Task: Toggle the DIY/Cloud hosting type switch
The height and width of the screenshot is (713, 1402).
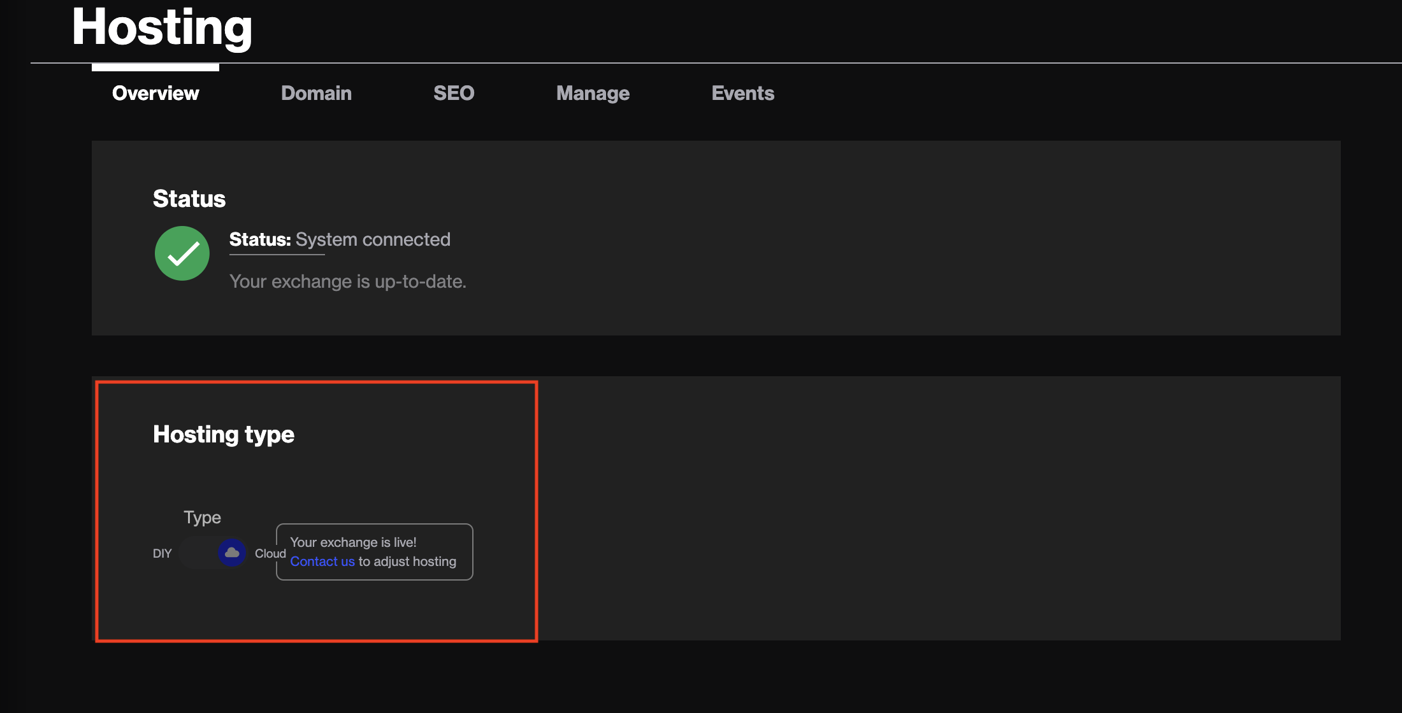Action: pos(213,553)
